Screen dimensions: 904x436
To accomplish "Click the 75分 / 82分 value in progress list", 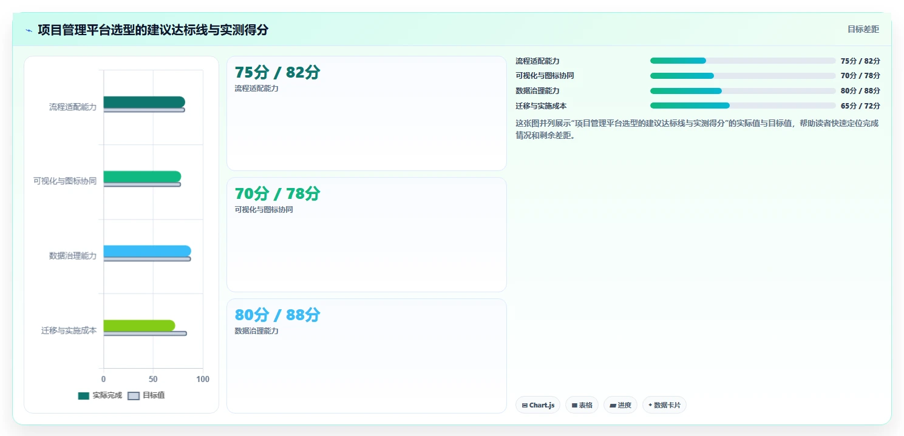I will (860, 61).
